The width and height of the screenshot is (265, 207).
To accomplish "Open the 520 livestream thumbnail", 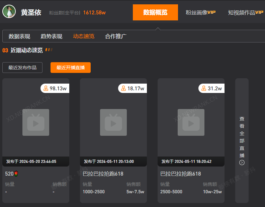I will (x=36, y=122).
